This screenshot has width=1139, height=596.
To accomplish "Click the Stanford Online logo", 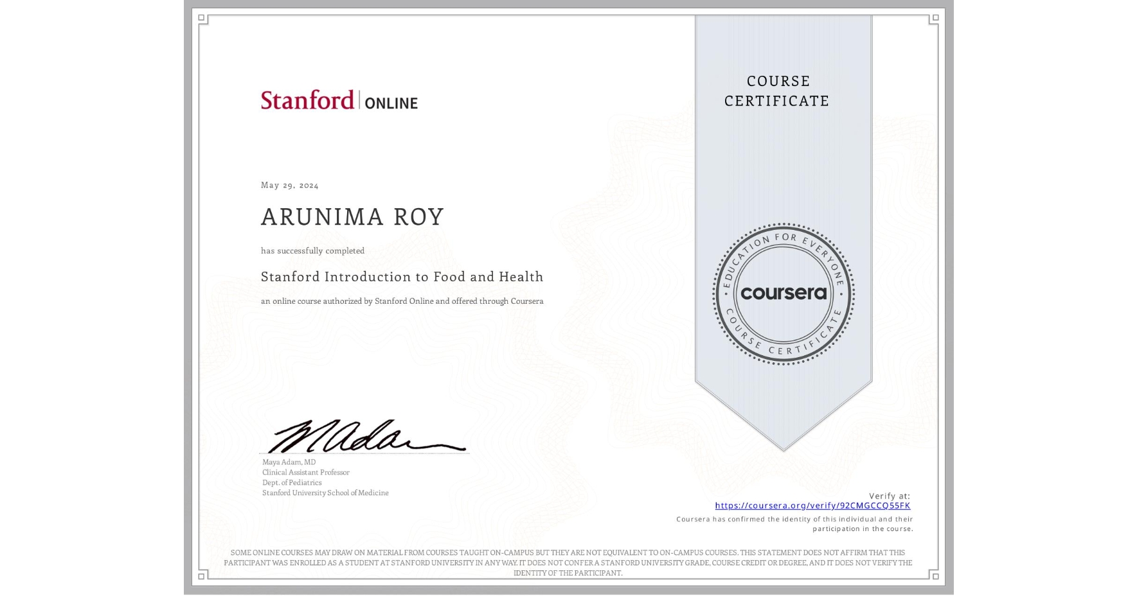I will point(339,100).
